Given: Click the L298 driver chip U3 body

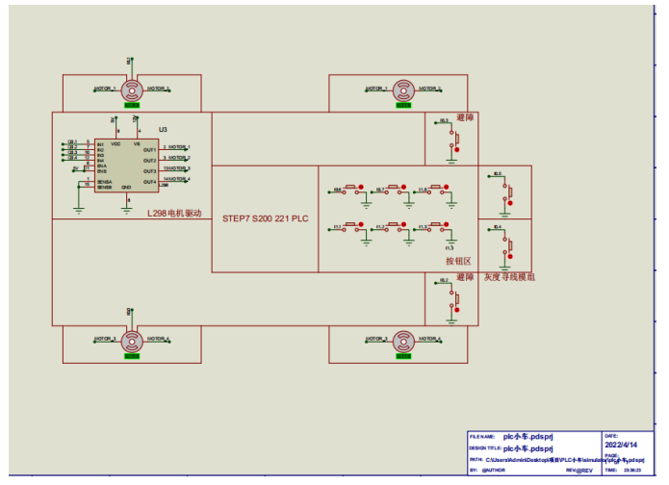Looking at the screenshot, I should (x=127, y=166).
